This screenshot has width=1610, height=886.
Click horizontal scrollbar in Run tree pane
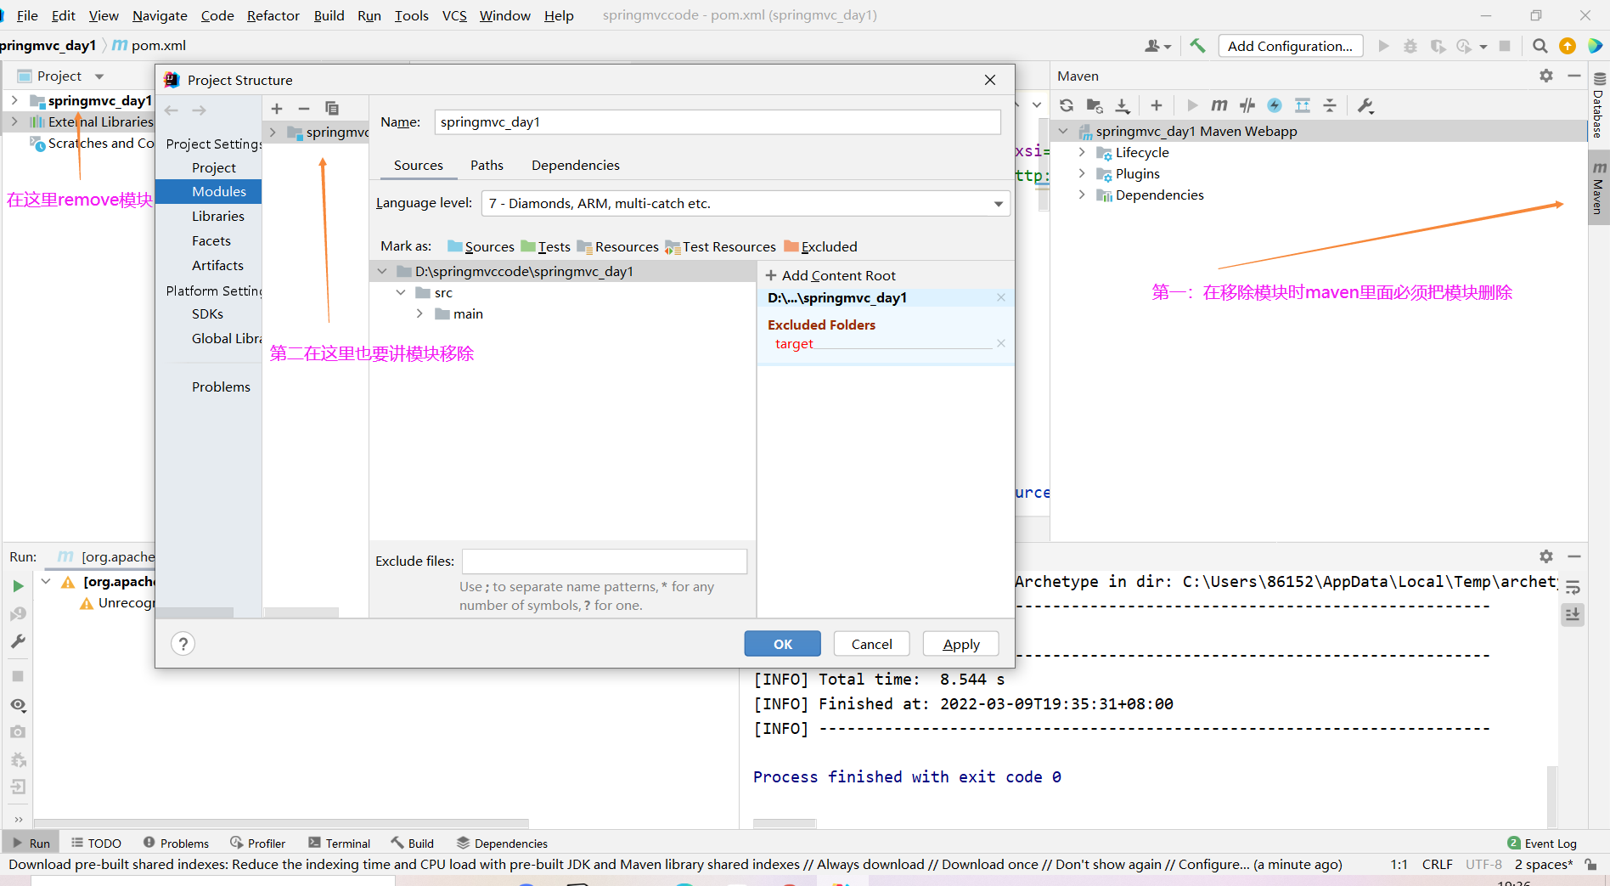(x=280, y=823)
